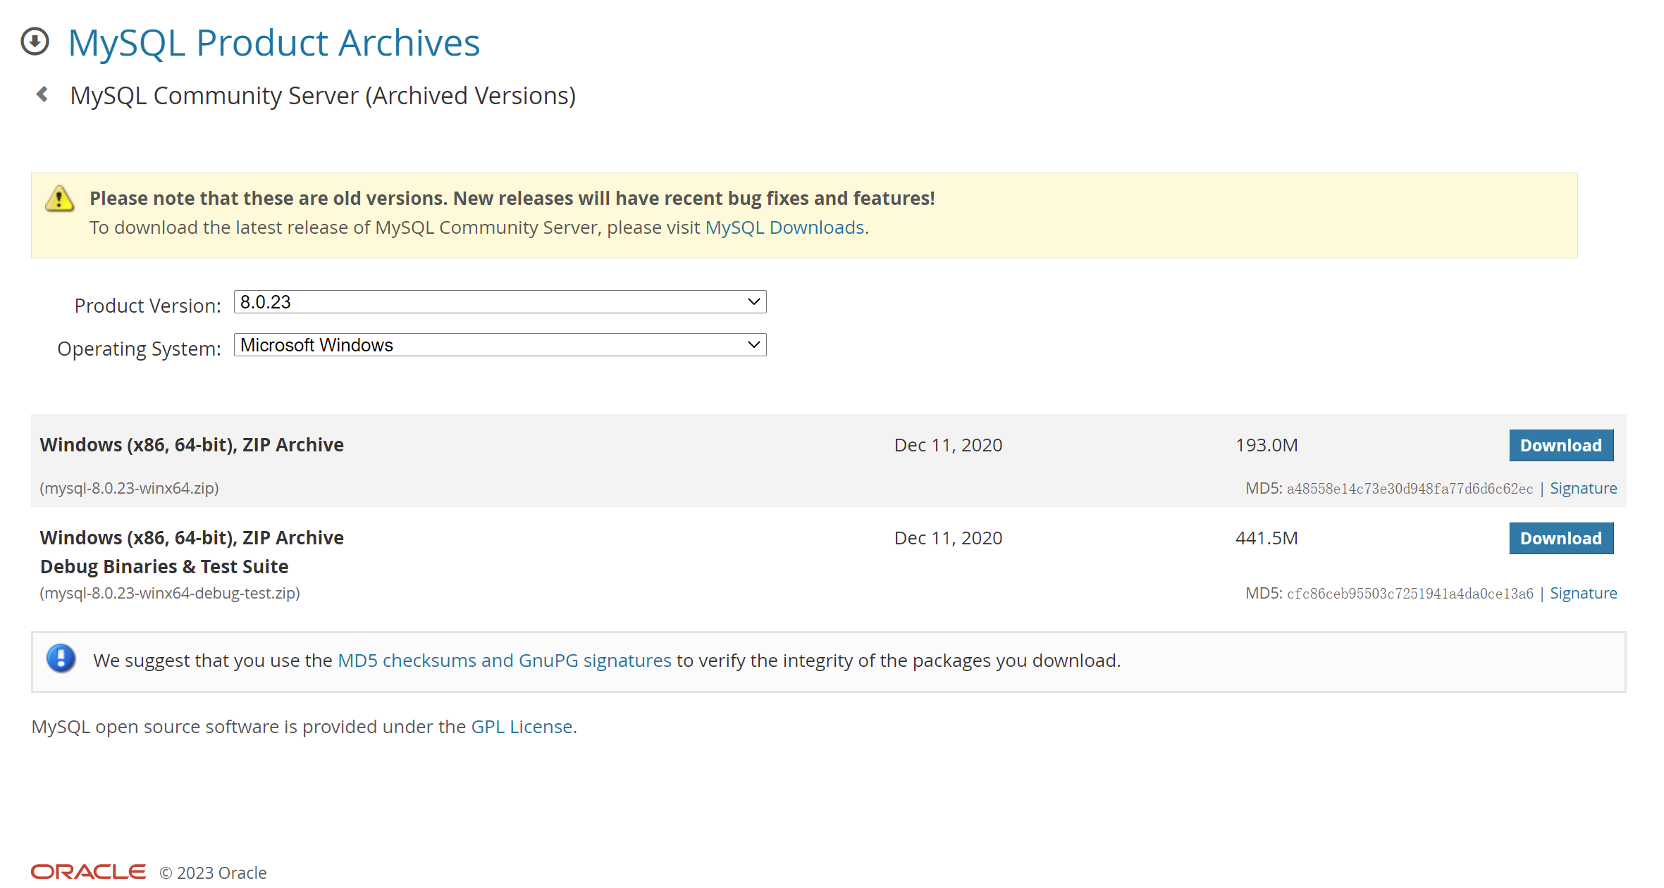Open the GPL License link
Image resolution: width=1664 pixels, height=888 pixels.
click(522, 727)
